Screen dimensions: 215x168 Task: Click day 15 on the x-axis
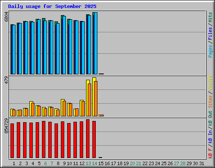(x=101, y=163)
